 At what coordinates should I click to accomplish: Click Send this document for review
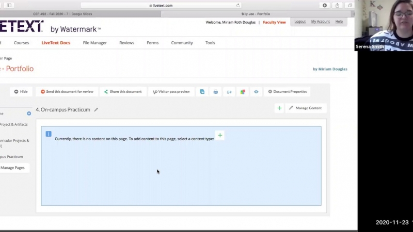67,92
